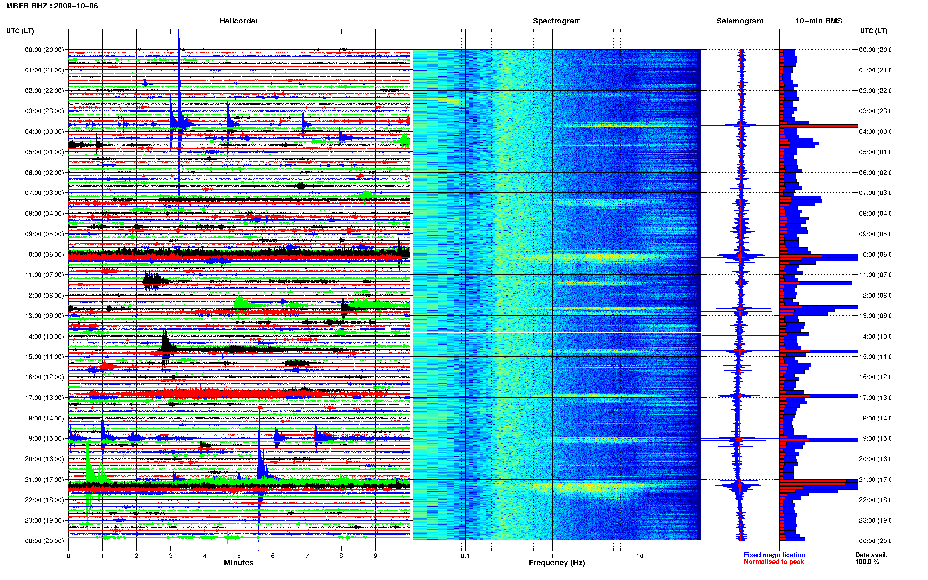
Task: Click the right 13:00 (09: time label
Action: [x=875, y=316]
